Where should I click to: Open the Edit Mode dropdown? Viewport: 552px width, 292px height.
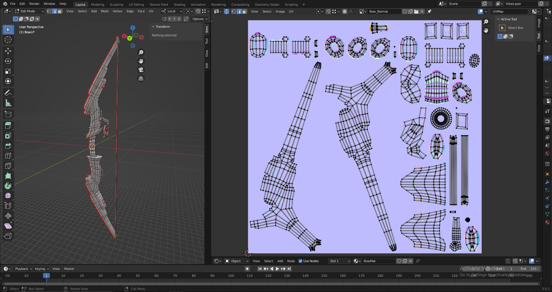pyautogui.click(x=29, y=11)
